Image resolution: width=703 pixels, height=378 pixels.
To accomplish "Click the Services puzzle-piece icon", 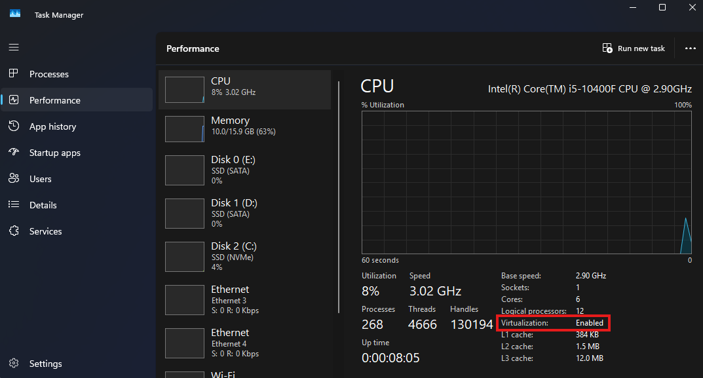I will tap(14, 231).
